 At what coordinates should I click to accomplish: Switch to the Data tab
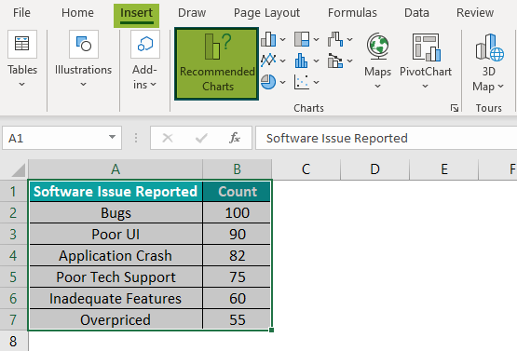pos(416,13)
